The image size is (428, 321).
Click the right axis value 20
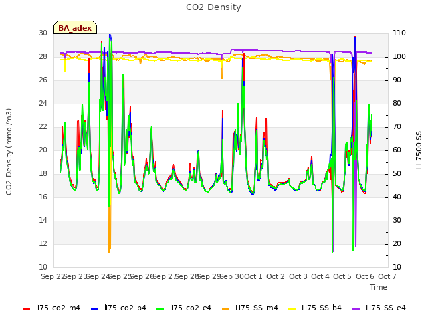397,244
